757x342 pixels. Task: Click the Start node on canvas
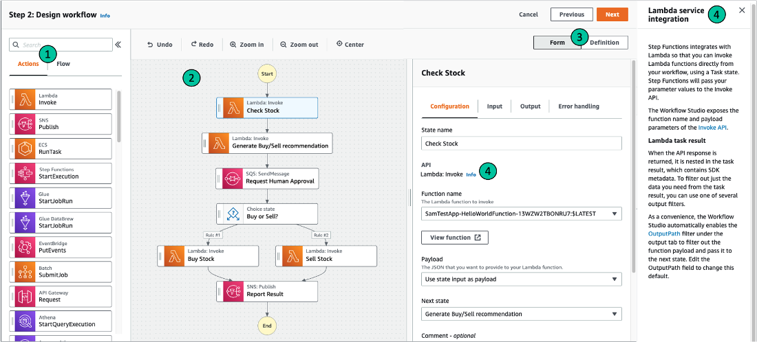[267, 73]
